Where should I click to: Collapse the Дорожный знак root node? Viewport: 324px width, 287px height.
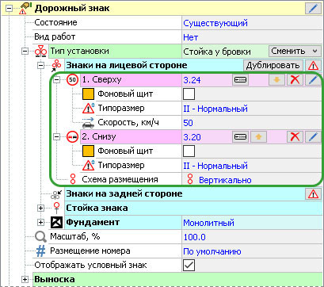click(10, 8)
